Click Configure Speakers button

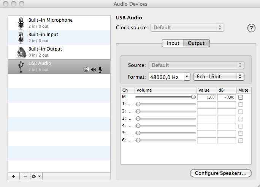221,173
